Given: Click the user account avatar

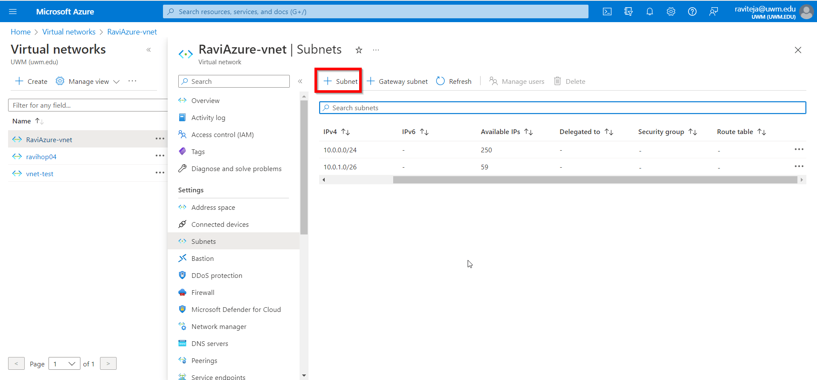Looking at the screenshot, I should click(x=806, y=11).
